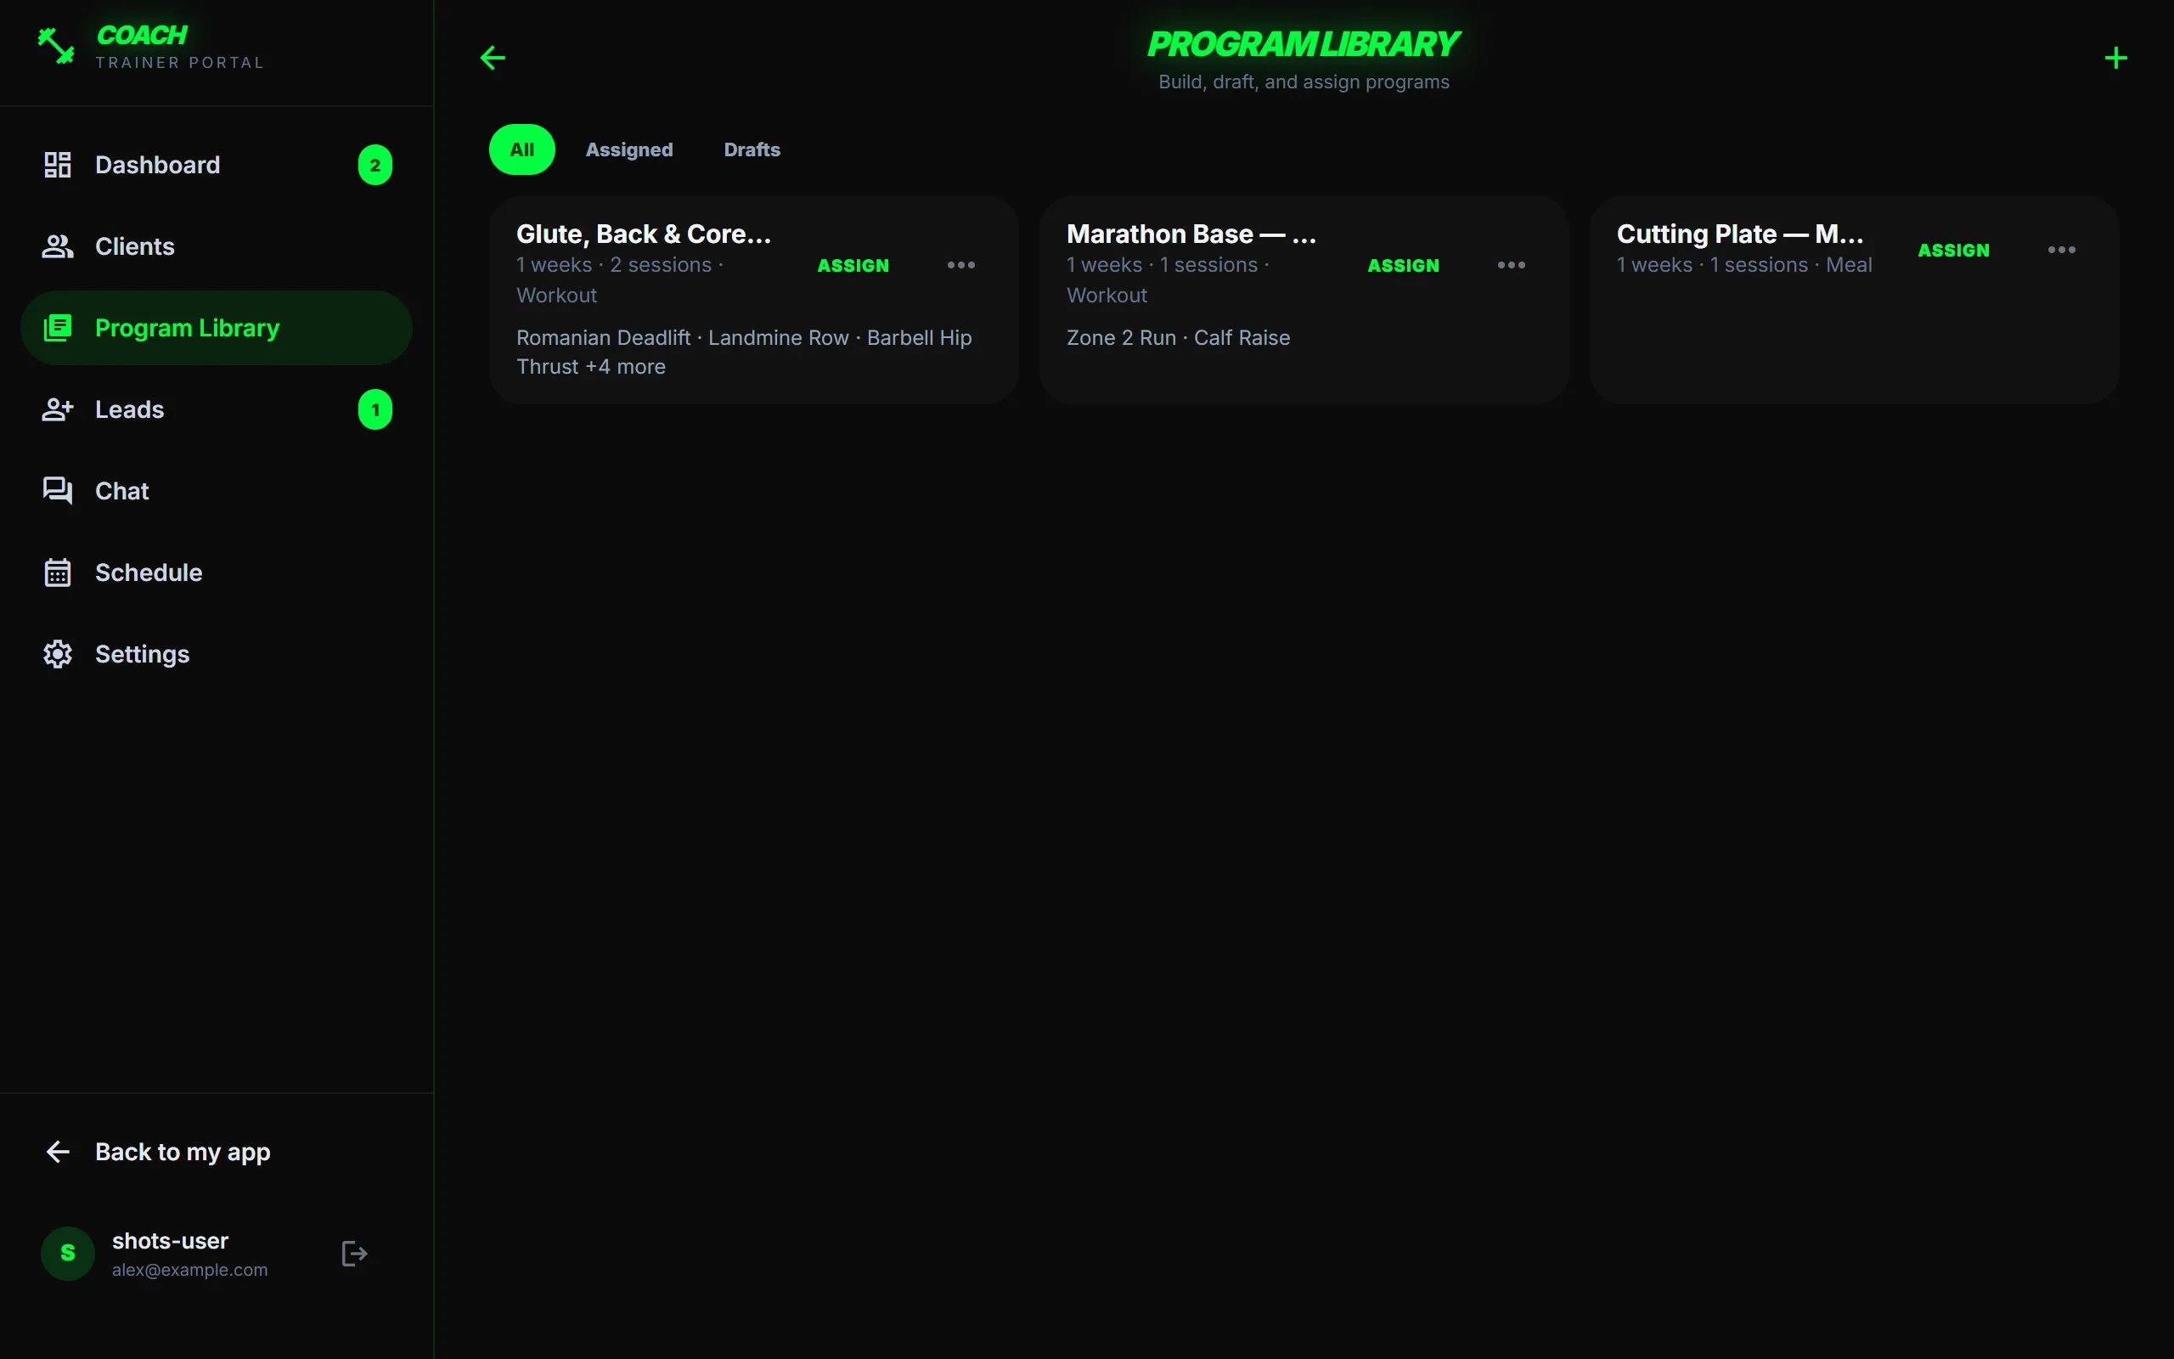The width and height of the screenshot is (2174, 1359).
Task: Open Settings from the sidebar
Action: 216,654
